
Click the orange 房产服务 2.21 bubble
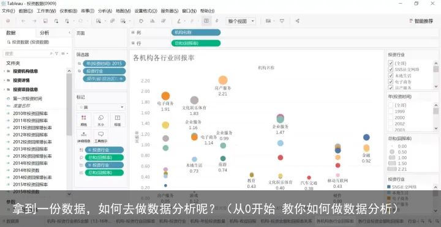click(223, 80)
